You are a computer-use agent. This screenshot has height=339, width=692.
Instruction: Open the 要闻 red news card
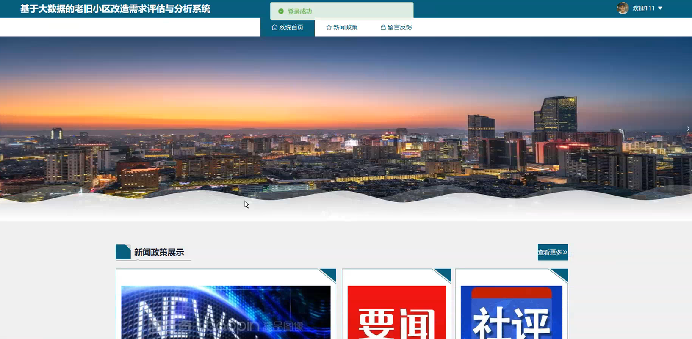pos(396,304)
